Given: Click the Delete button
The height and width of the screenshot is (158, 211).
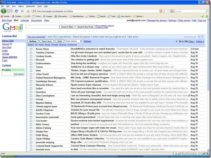Looking at the screenshot, I should click(59, 41).
